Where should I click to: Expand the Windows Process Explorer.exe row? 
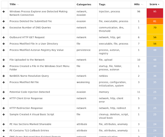(x=4, y=12)
